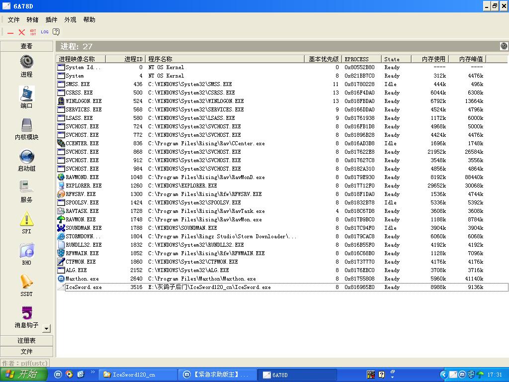This screenshot has width=509, height=382.
Task: Select the WINLOGON.EXE process row
Action: (282, 101)
